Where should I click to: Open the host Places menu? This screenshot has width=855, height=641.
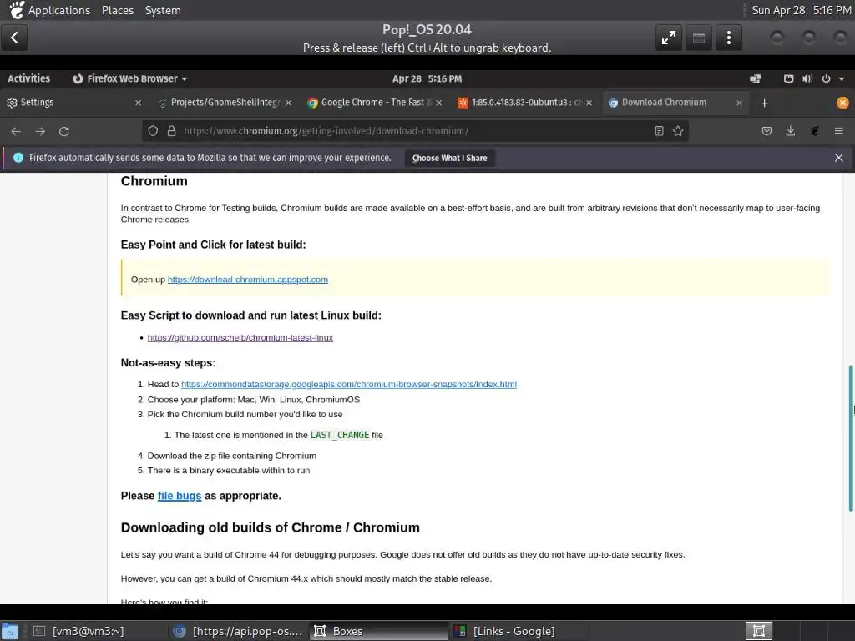[x=117, y=10]
